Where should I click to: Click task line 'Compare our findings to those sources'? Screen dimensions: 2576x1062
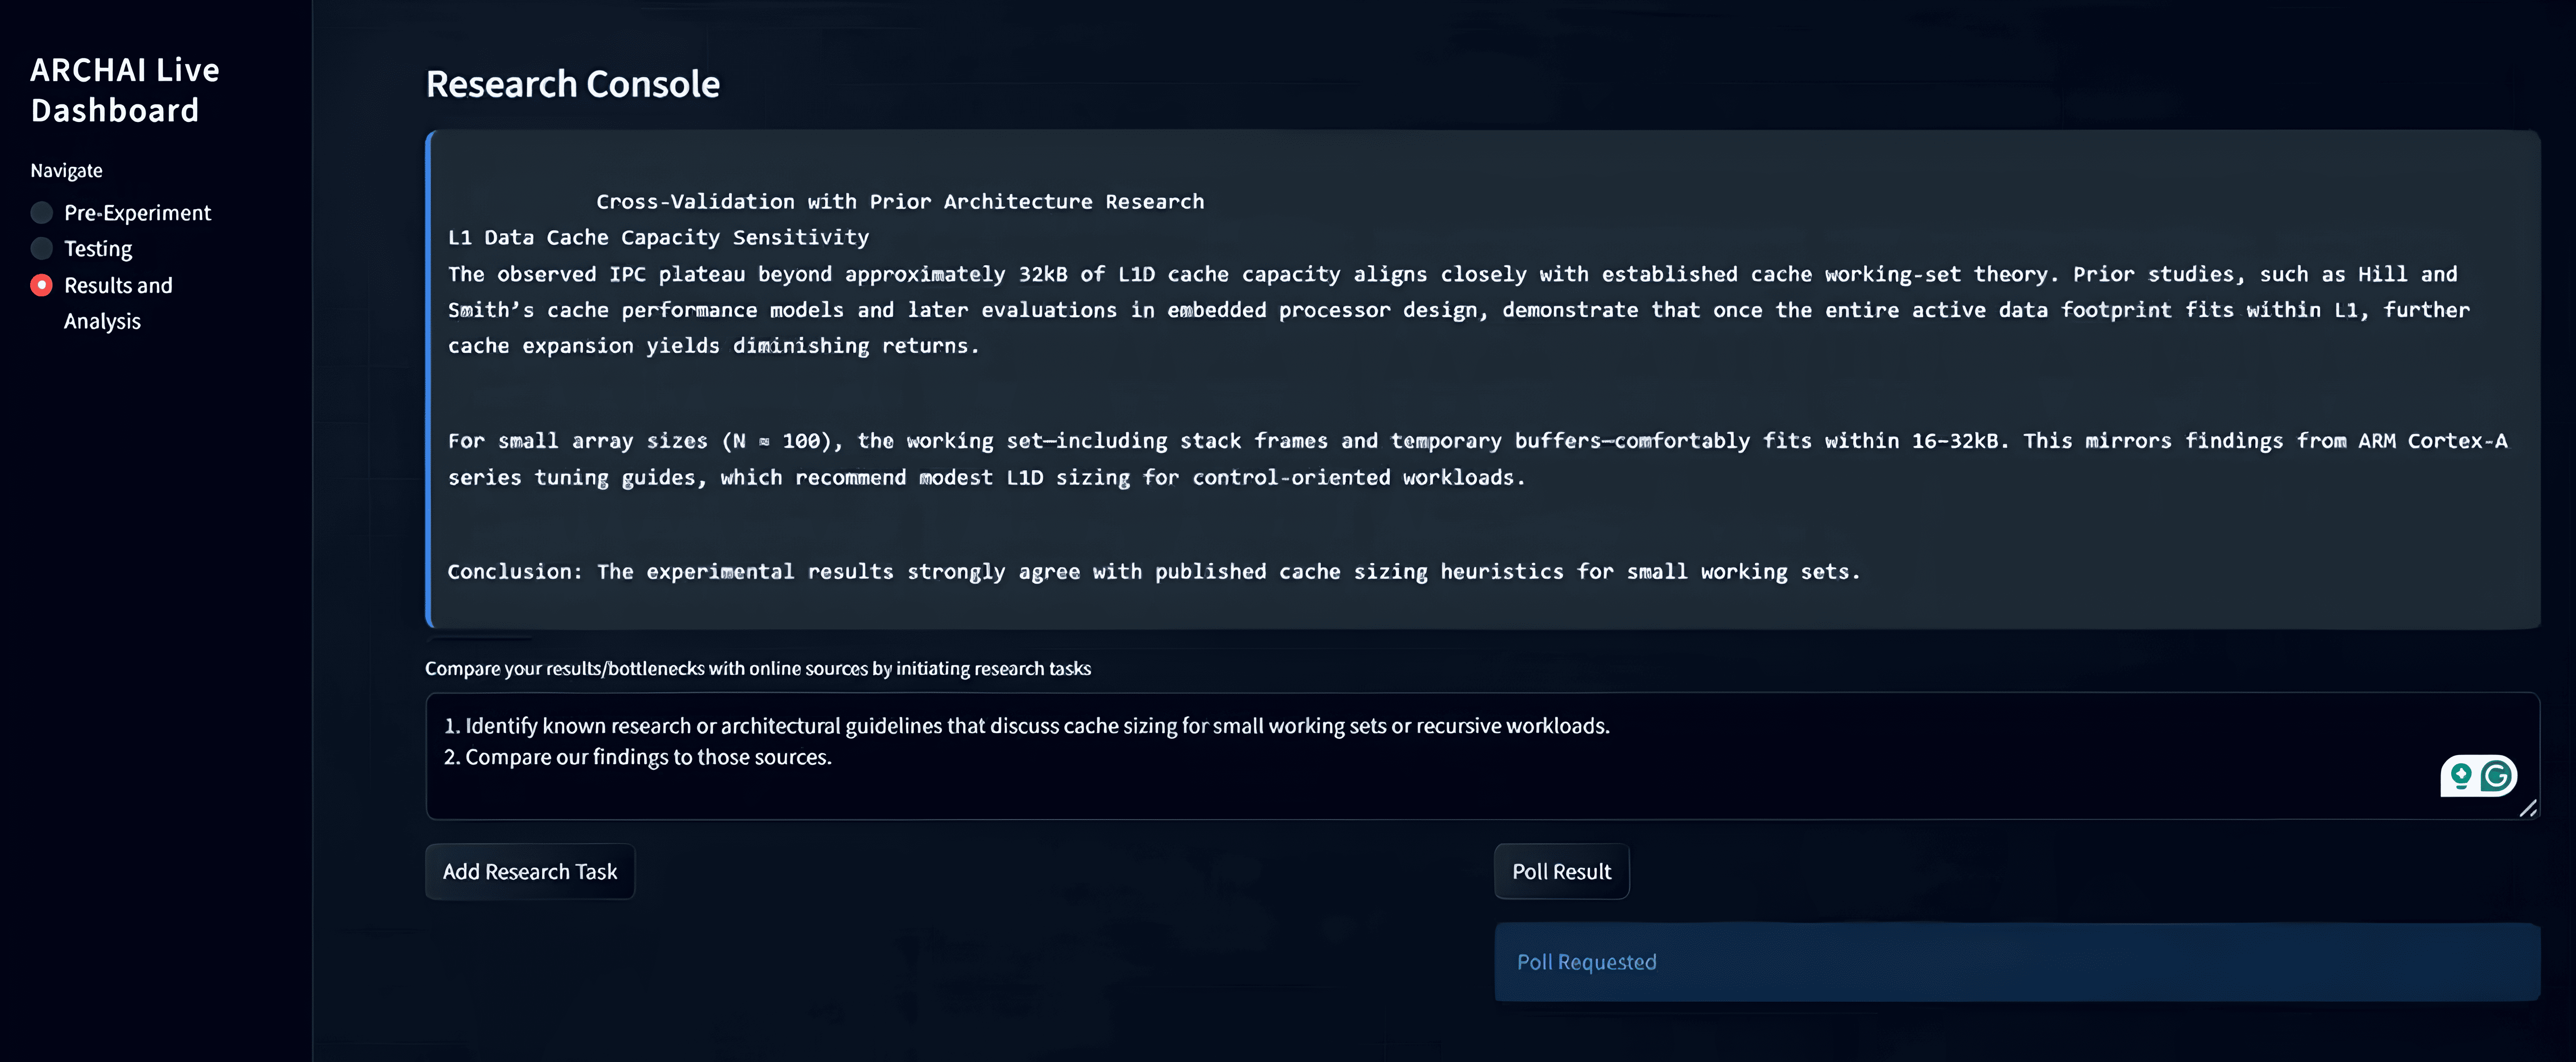(x=648, y=758)
